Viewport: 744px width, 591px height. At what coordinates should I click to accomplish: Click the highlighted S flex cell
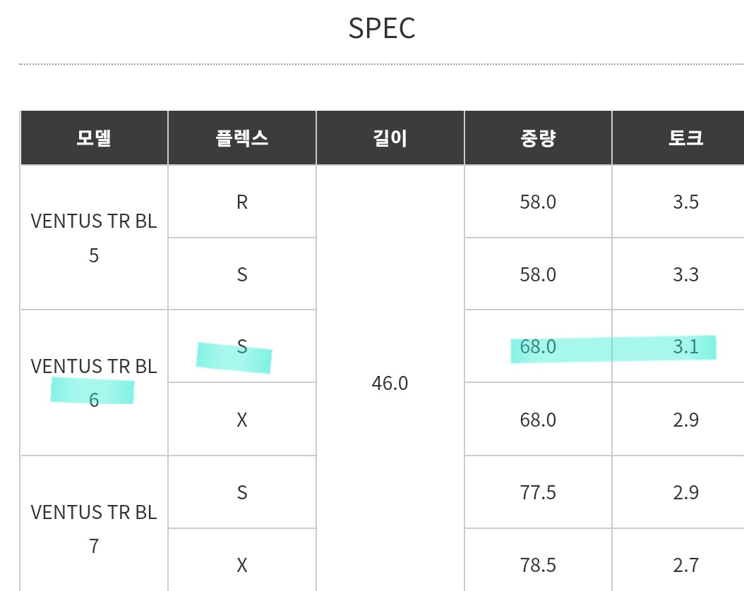(x=242, y=347)
